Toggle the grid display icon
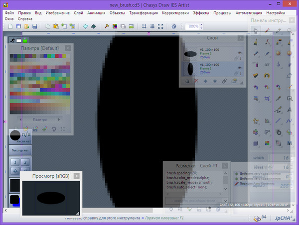Image resolution: width=299 pixels, height=225 pixels. [152, 26]
